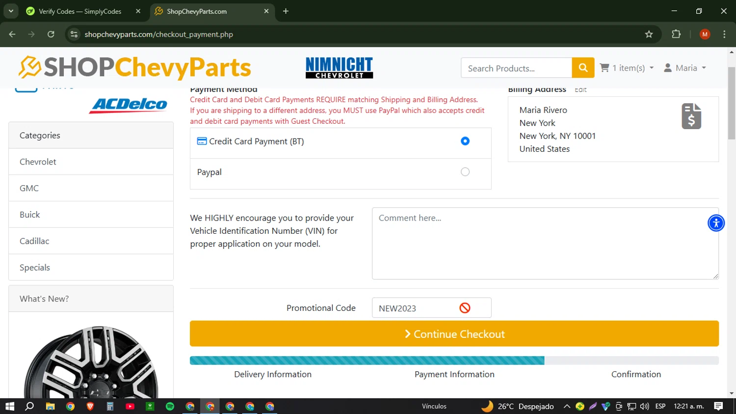Open Chevrolet category
The height and width of the screenshot is (414, 736).
[x=91, y=162]
